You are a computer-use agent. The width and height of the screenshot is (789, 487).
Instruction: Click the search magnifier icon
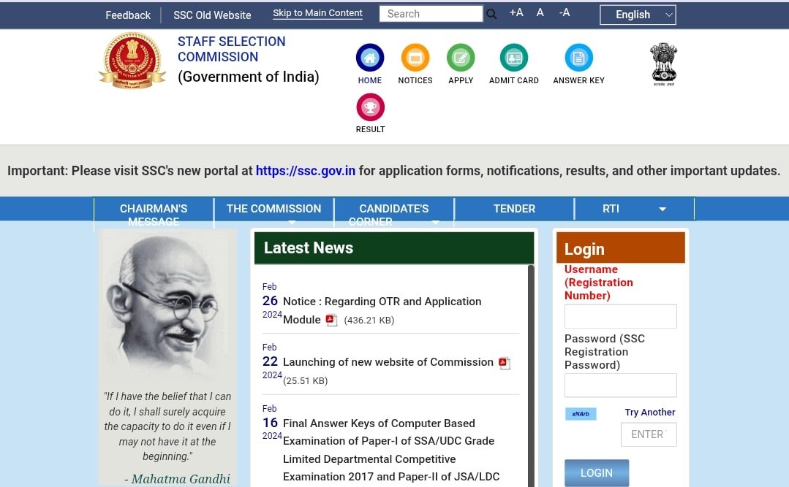[x=491, y=14]
